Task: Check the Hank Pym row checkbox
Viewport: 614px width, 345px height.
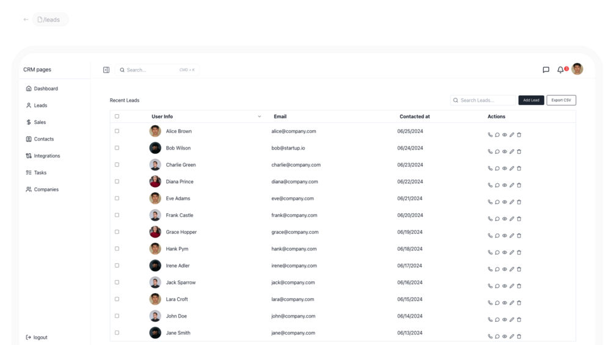Action: tap(117, 249)
